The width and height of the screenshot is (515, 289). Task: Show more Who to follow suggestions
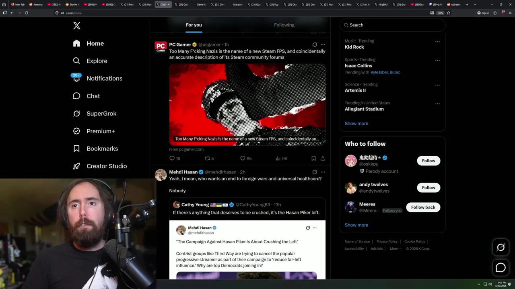pyautogui.click(x=356, y=225)
